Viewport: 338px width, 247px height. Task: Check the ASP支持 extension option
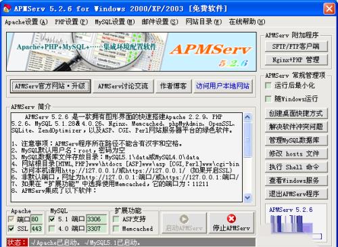pos(116,219)
